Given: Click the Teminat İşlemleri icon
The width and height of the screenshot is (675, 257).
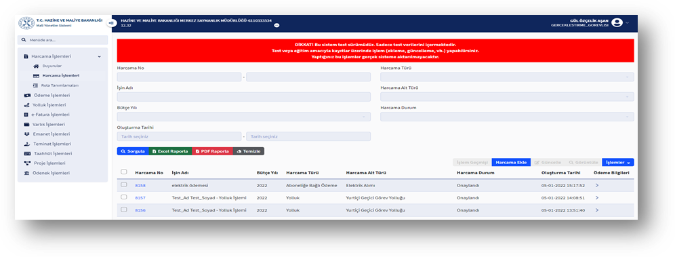Looking at the screenshot, I should coord(26,144).
